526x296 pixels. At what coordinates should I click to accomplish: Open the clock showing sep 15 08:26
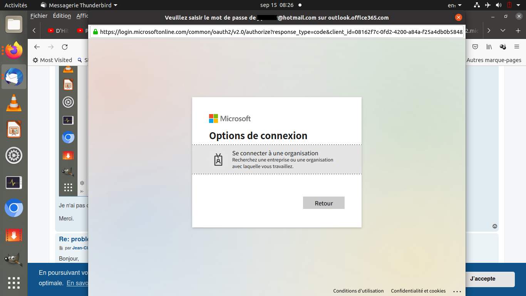pyautogui.click(x=277, y=5)
